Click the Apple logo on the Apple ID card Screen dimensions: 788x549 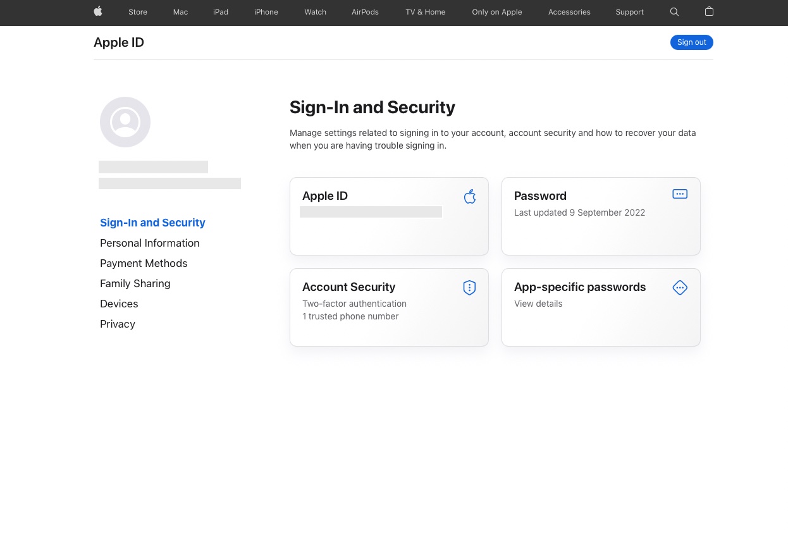coord(469,196)
